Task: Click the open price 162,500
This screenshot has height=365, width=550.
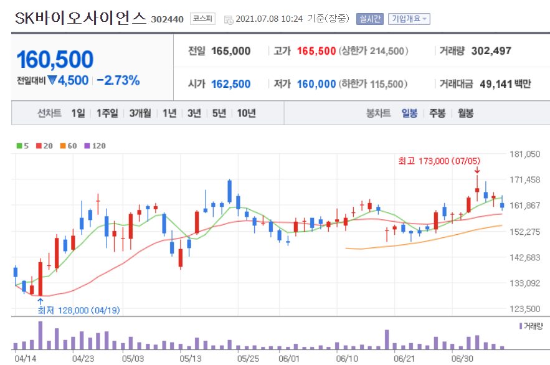Action: coord(231,84)
